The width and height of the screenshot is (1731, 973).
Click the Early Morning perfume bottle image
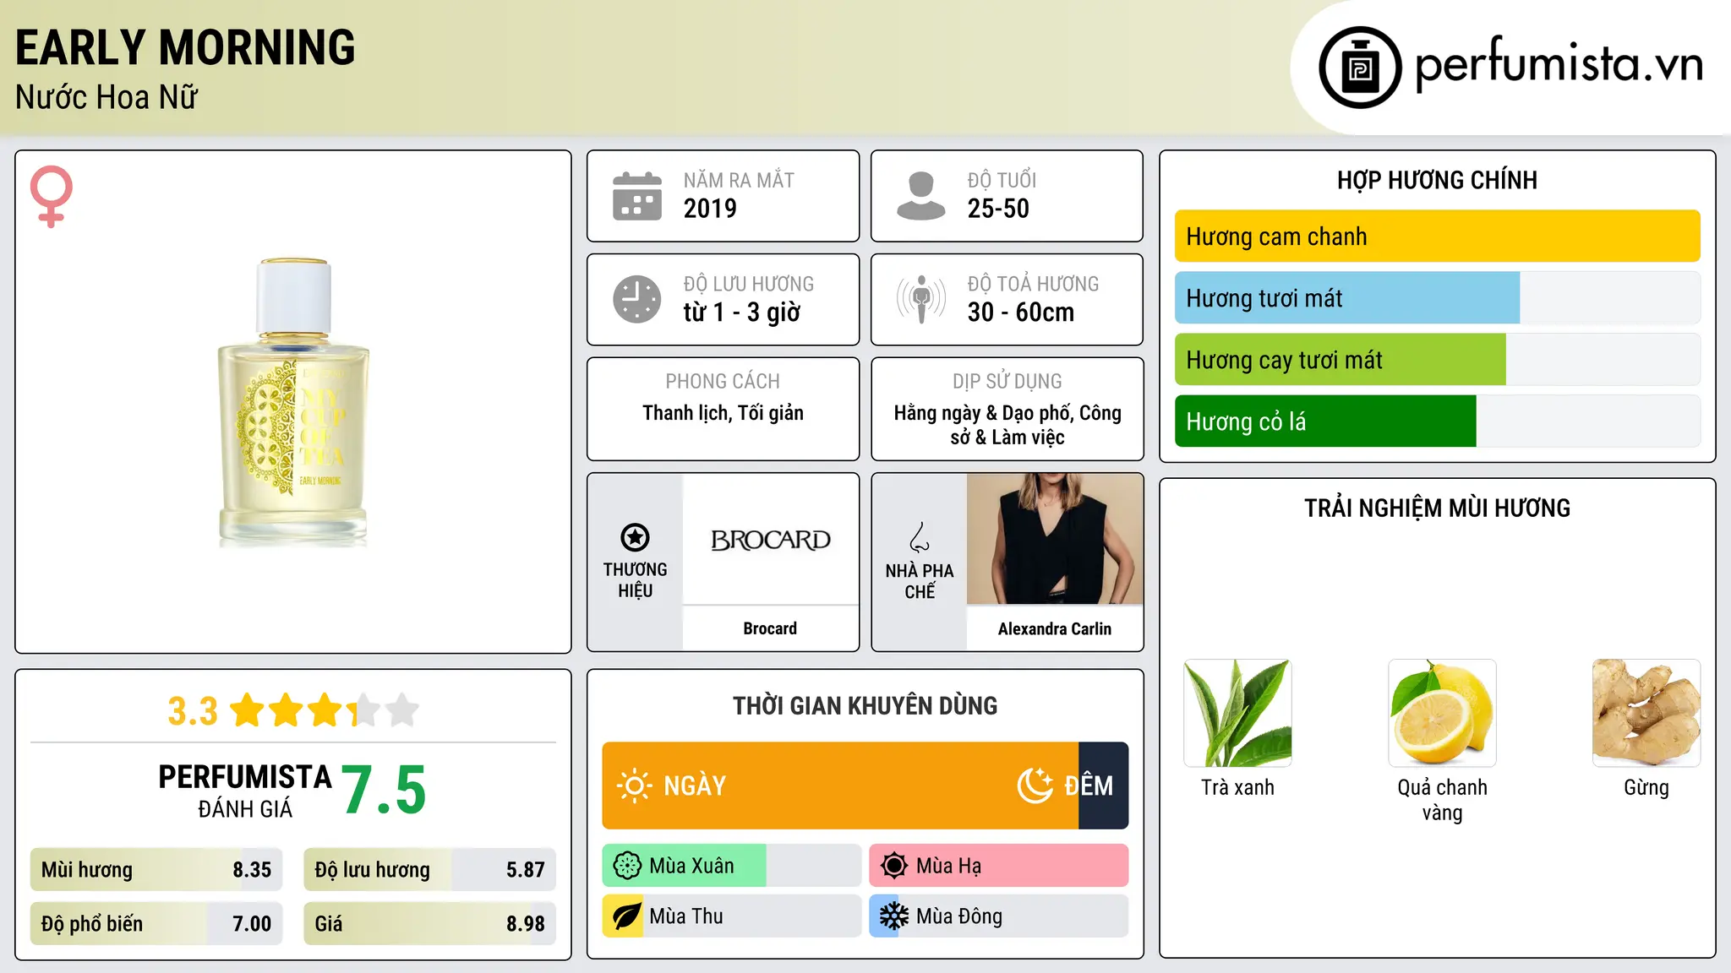coord(293,402)
